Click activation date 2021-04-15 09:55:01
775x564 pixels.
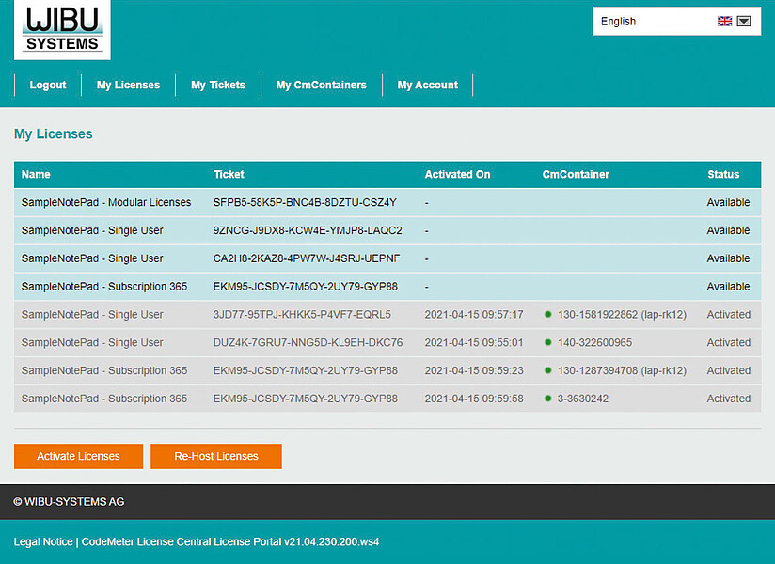tap(473, 342)
